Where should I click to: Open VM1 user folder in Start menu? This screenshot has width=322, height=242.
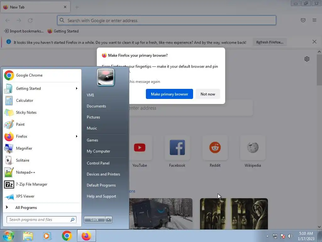tap(90, 95)
